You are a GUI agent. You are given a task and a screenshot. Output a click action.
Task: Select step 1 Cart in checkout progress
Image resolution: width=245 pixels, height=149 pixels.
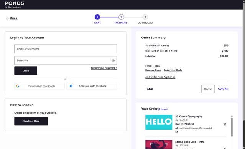click(97, 17)
